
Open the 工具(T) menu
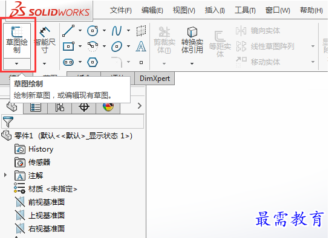point(245,10)
